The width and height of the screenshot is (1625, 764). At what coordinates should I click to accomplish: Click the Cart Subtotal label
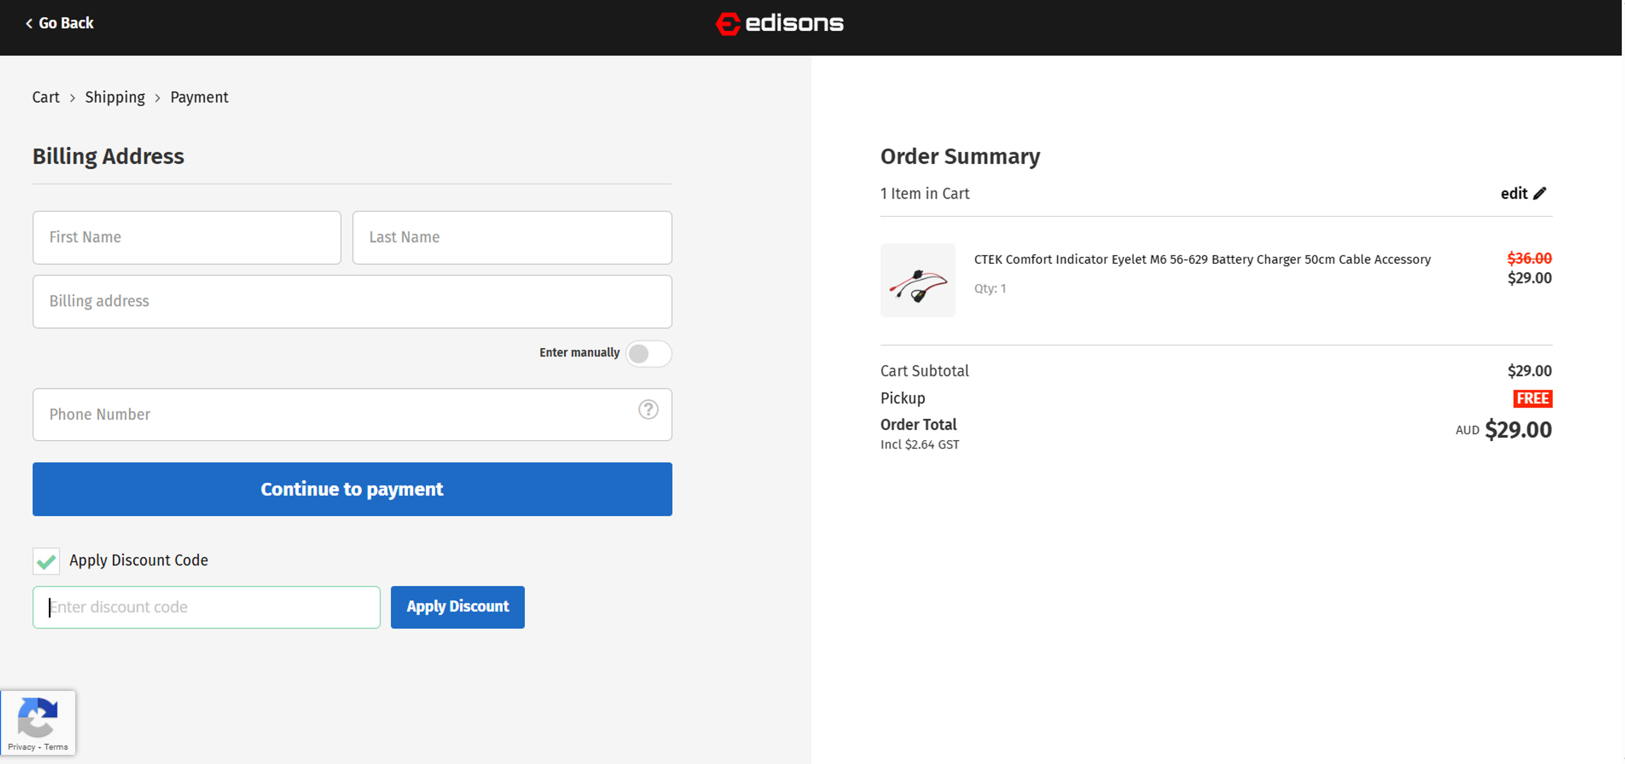924,371
